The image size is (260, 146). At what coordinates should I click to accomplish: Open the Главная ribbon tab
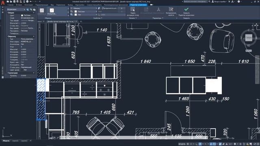tap(10, 5)
